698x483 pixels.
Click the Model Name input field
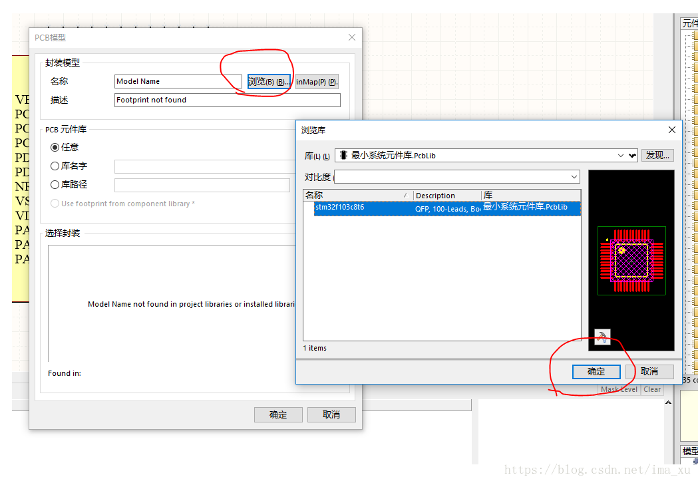pos(178,81)
